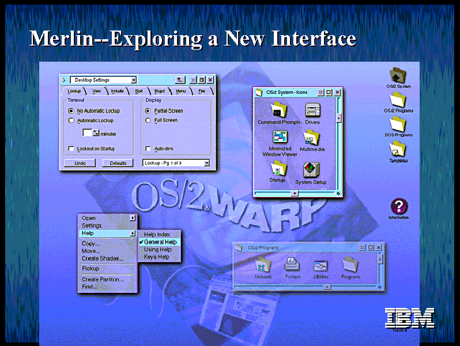Expand the Open submenu arrow
460x346 pixels.
pos(133,218)
